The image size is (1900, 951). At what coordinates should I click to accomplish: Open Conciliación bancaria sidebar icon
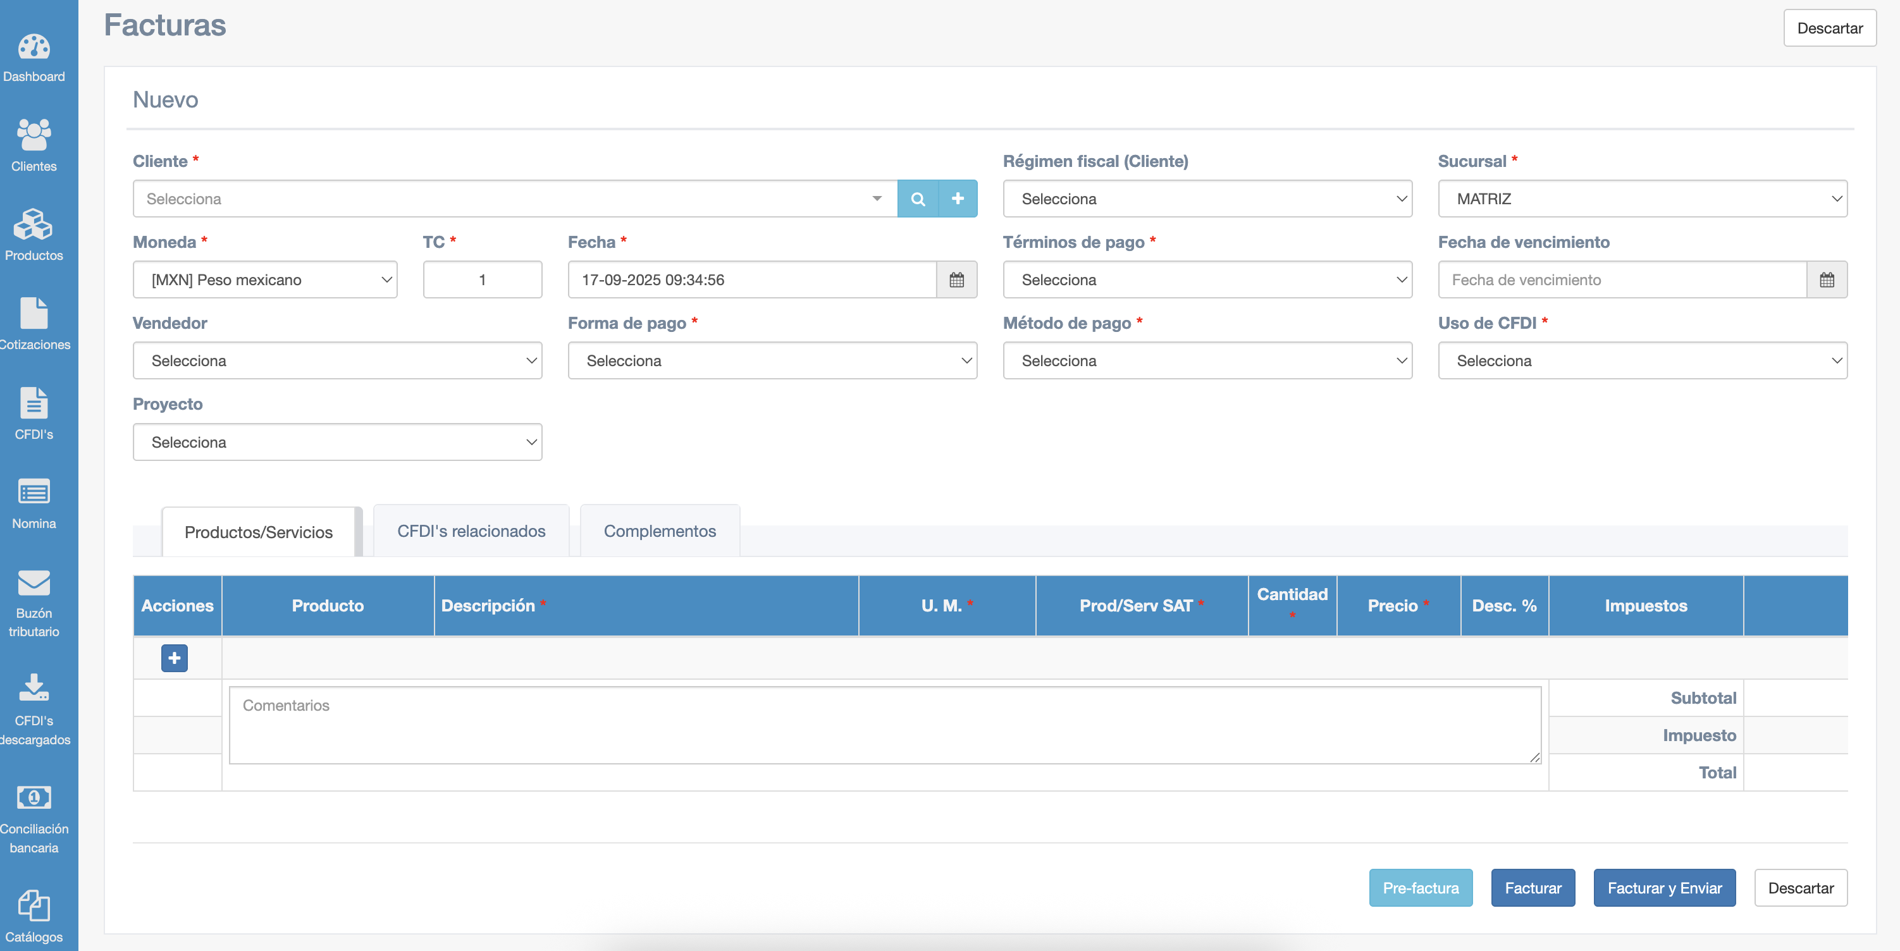[34, 797]
